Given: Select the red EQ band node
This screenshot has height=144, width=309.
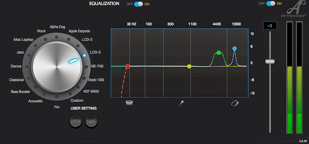Looking at the screenshot, I should 128,66.
